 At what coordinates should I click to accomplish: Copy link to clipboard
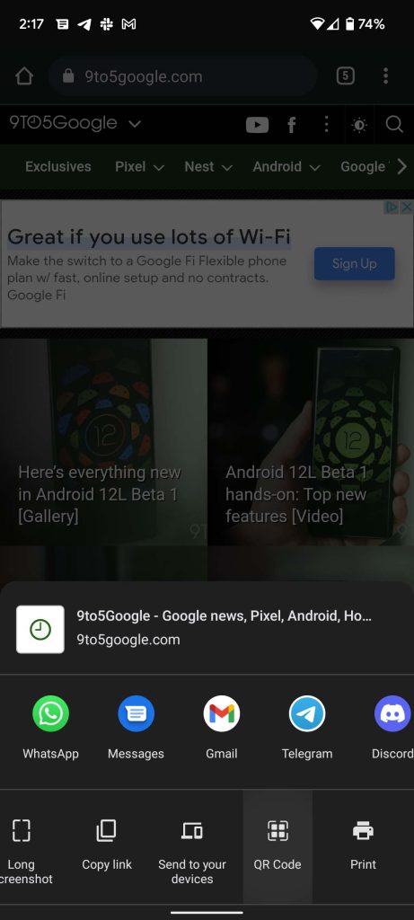pyautogui.click(x=107, y=845)
